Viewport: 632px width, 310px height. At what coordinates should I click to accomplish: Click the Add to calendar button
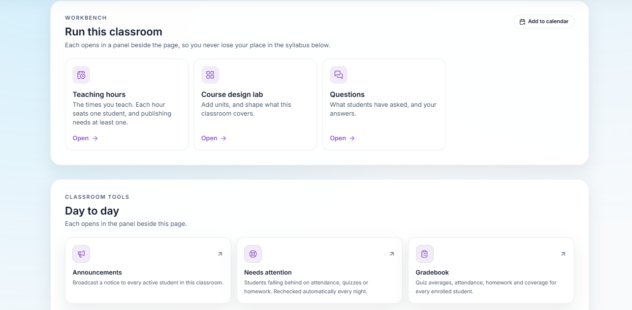(544, 22)
